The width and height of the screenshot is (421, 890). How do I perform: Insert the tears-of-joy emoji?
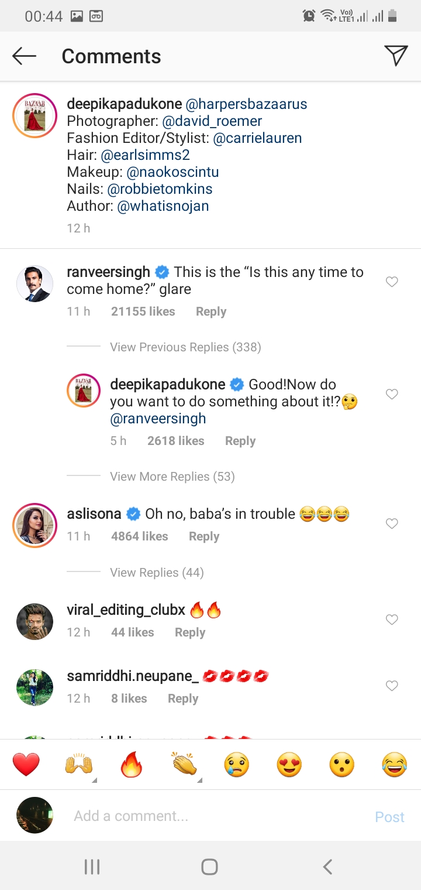click(394, 765)
